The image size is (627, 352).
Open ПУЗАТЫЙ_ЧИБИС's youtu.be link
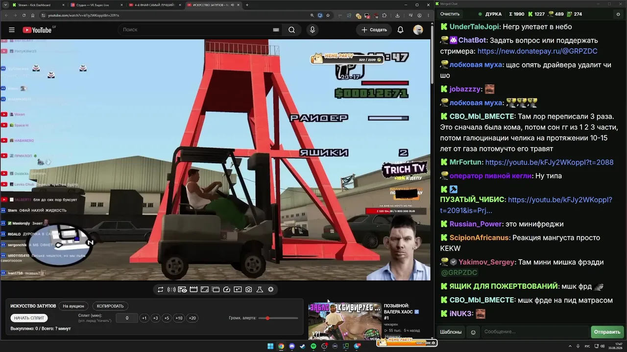tap(526, 205)
